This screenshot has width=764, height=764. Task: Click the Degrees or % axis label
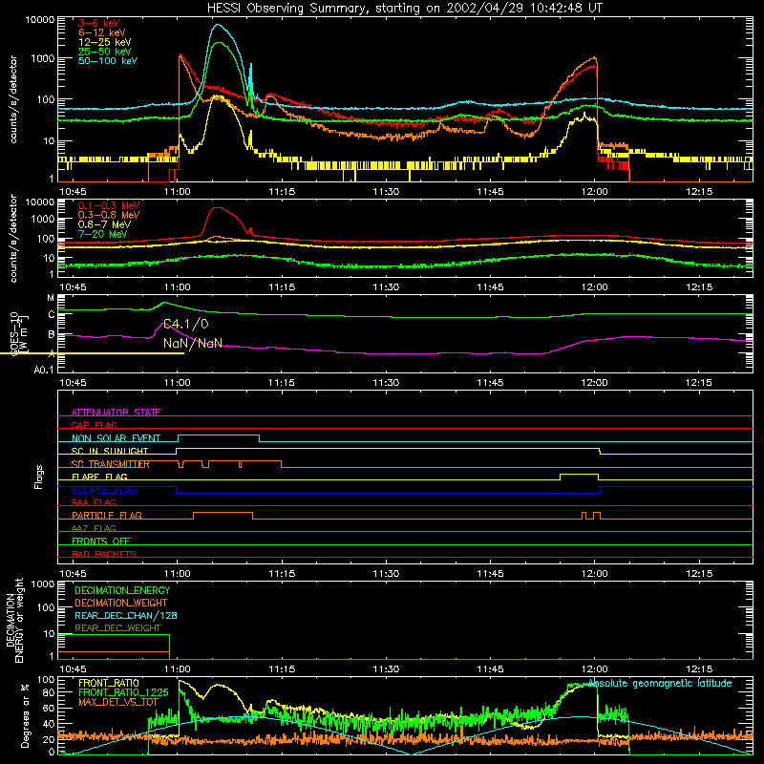pyautogui.click(x=25, y=715)
